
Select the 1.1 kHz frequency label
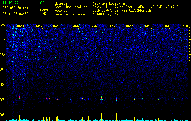tap(3, 39)
